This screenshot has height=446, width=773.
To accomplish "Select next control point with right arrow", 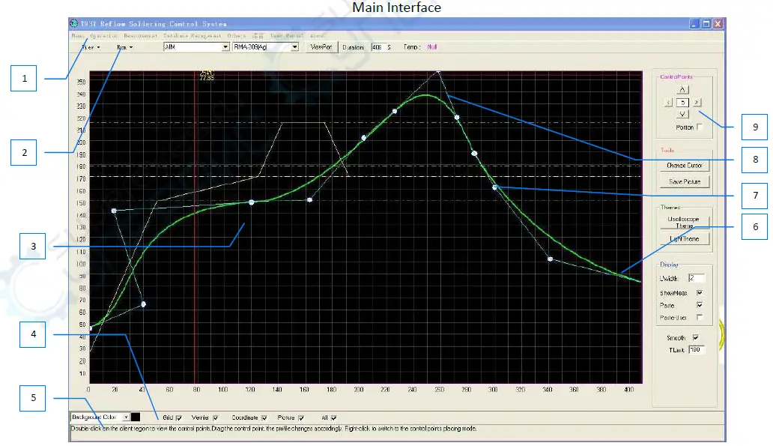I will pos(697,103).
